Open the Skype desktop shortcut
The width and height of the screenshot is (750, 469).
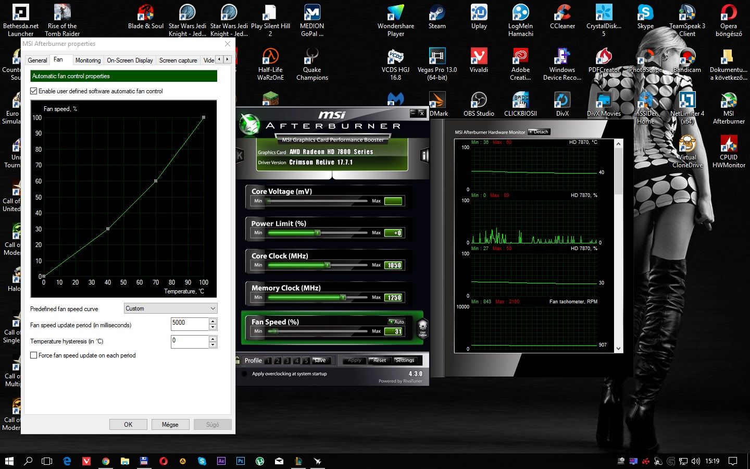(645, 16)
